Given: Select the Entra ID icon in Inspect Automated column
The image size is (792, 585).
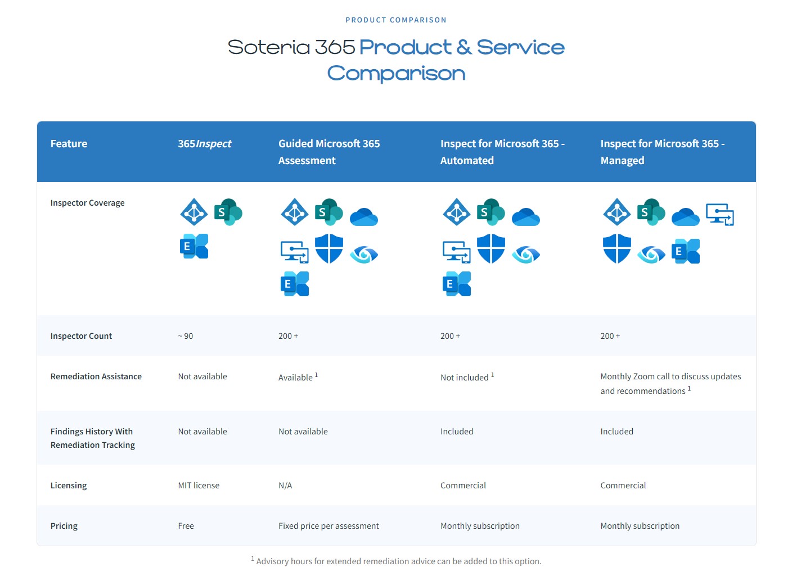Looking at the screenshot, I should [457, 212].
